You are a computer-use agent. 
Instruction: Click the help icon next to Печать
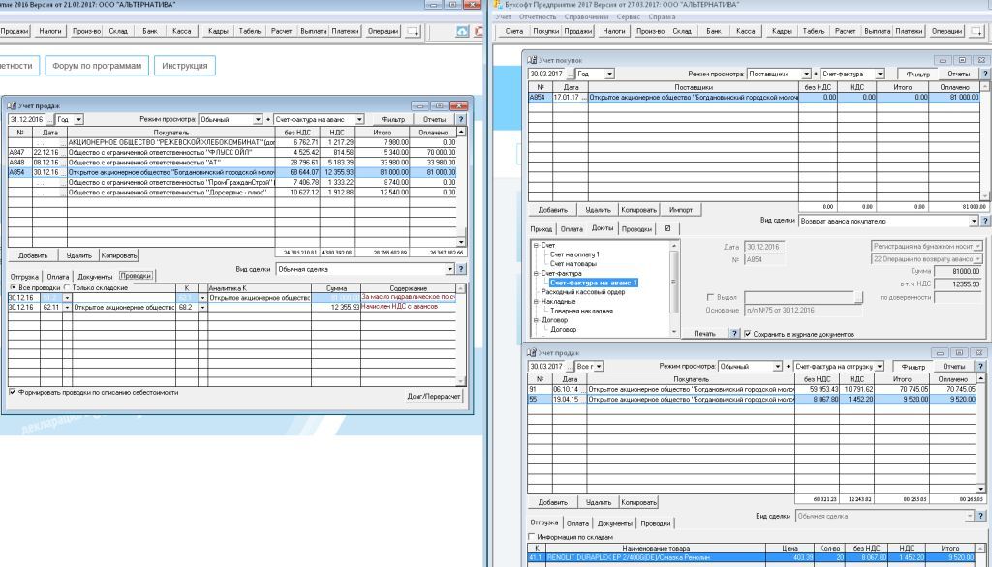click(733, 333)
